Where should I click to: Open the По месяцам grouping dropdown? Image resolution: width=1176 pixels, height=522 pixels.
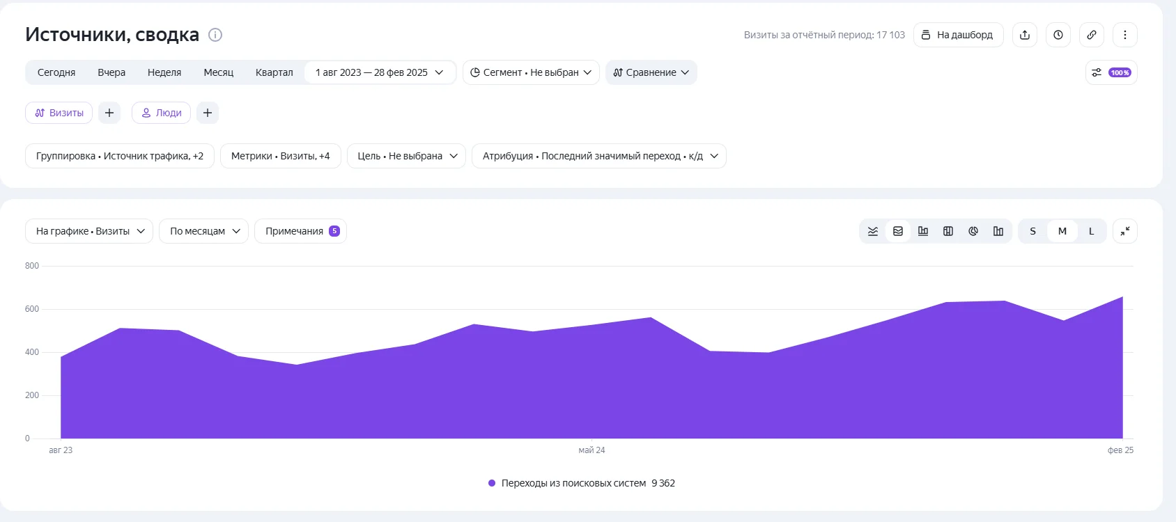(204, 231)
